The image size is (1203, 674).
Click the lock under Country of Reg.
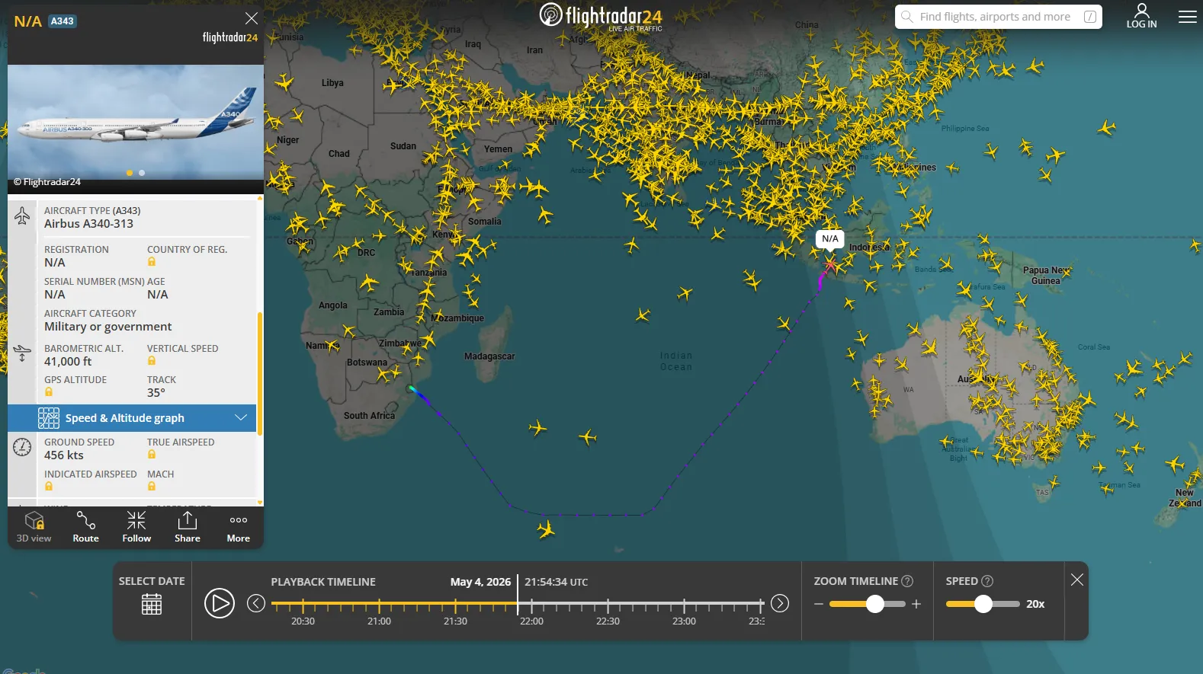point(152,262)
